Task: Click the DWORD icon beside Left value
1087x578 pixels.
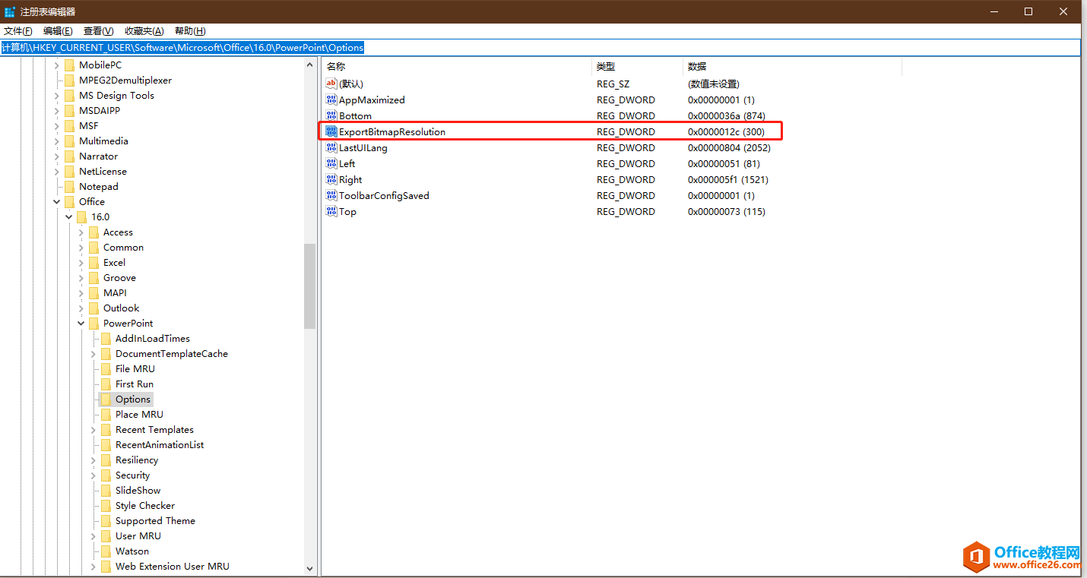Action: click(x=331, y=163)
